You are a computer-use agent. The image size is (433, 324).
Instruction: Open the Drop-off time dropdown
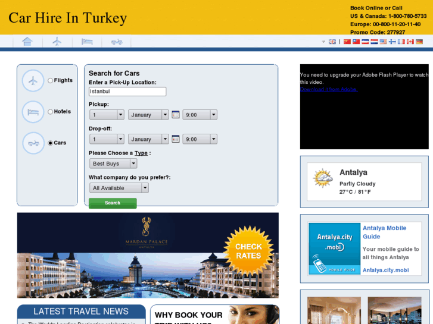[200, 139]
